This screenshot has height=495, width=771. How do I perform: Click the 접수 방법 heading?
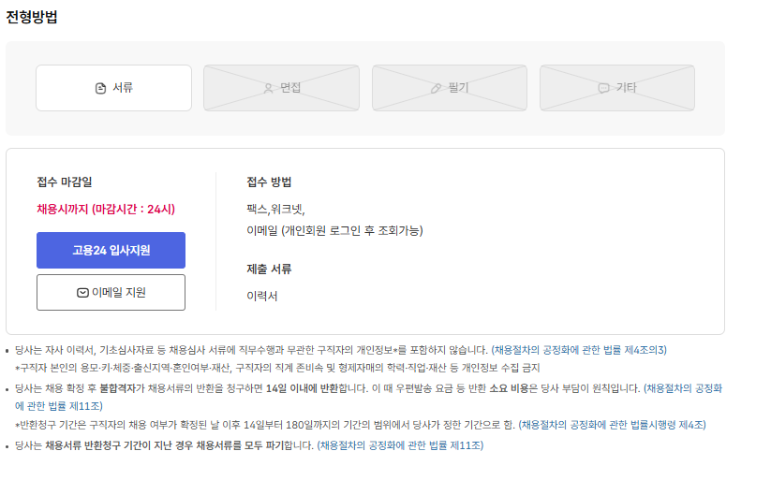[269, 182]
